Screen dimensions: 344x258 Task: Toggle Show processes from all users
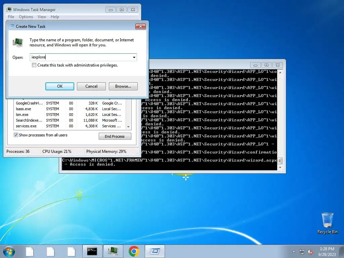click(16, 135)
